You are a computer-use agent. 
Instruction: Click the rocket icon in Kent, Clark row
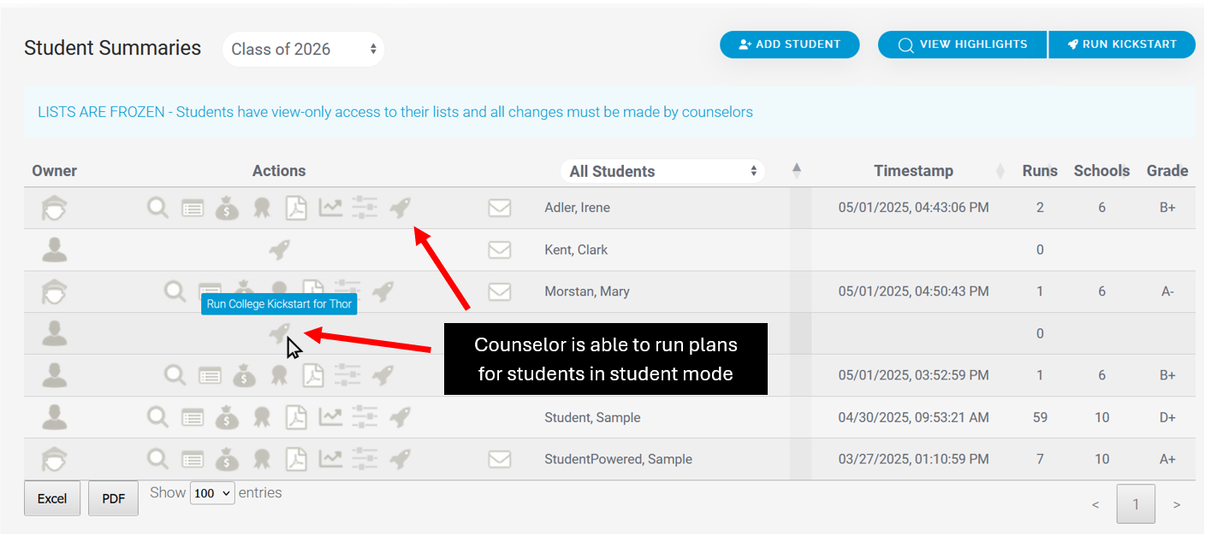coord(279,250)
